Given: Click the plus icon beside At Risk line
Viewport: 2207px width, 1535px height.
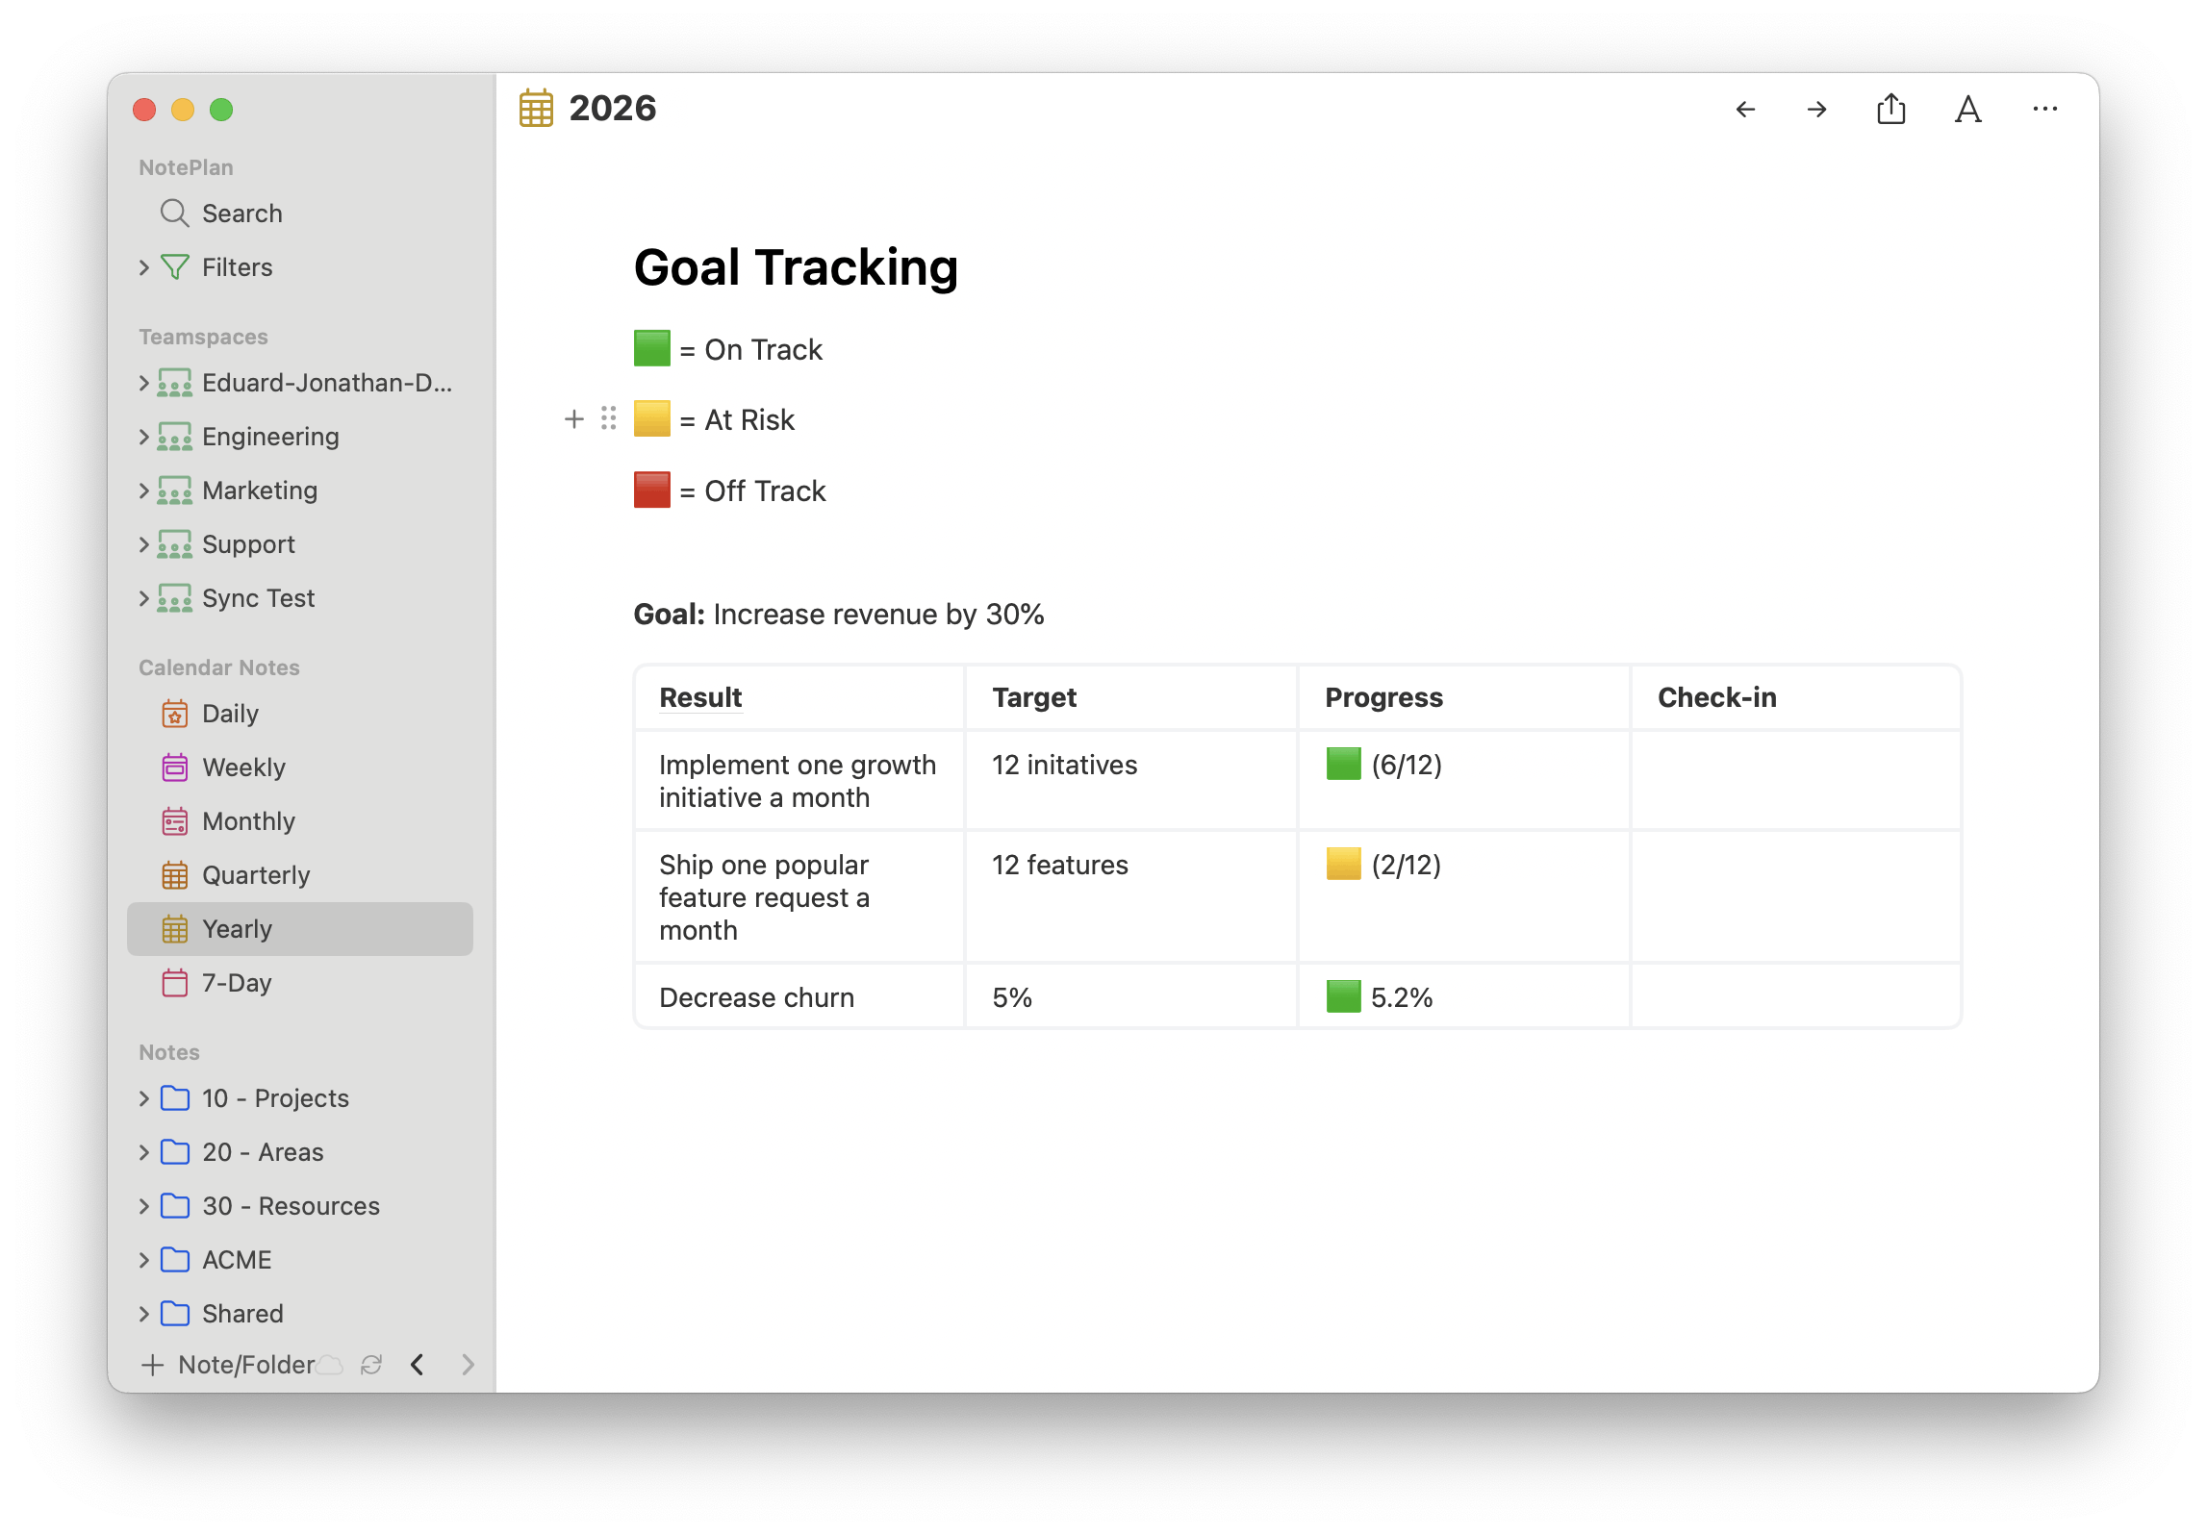Looking at the screenshot, I should point(574,419).
